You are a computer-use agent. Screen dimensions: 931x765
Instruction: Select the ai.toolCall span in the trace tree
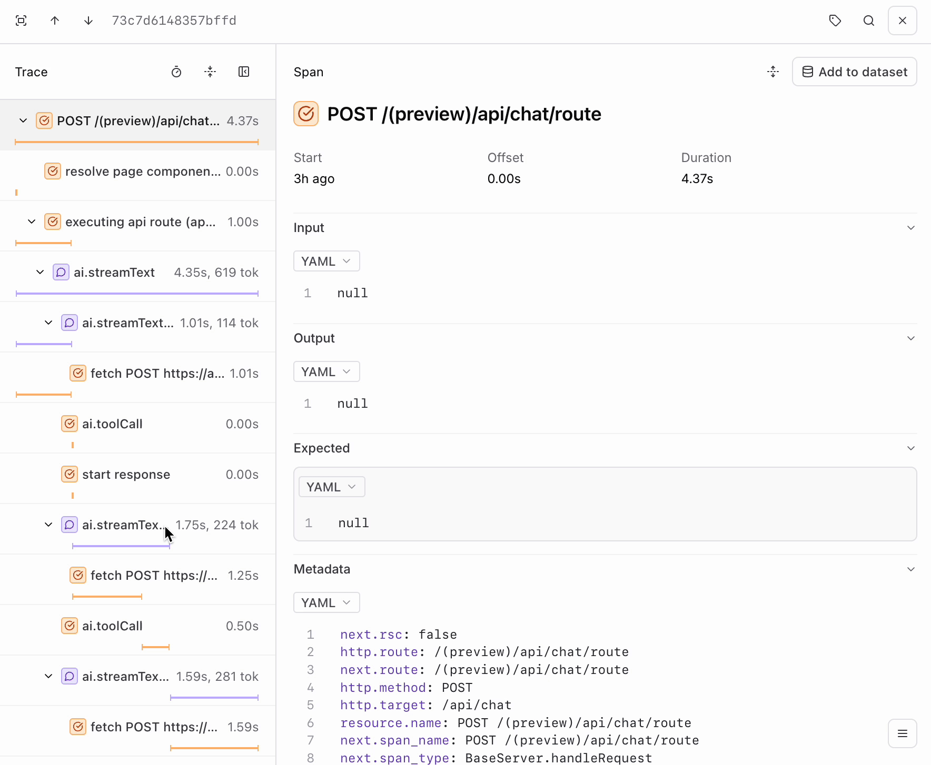(112, 424)
